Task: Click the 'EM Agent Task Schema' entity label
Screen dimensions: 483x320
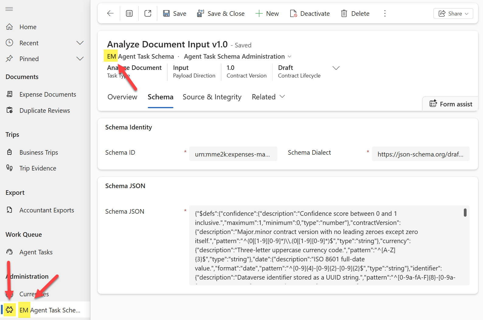Action: click(x=141, y=57)
